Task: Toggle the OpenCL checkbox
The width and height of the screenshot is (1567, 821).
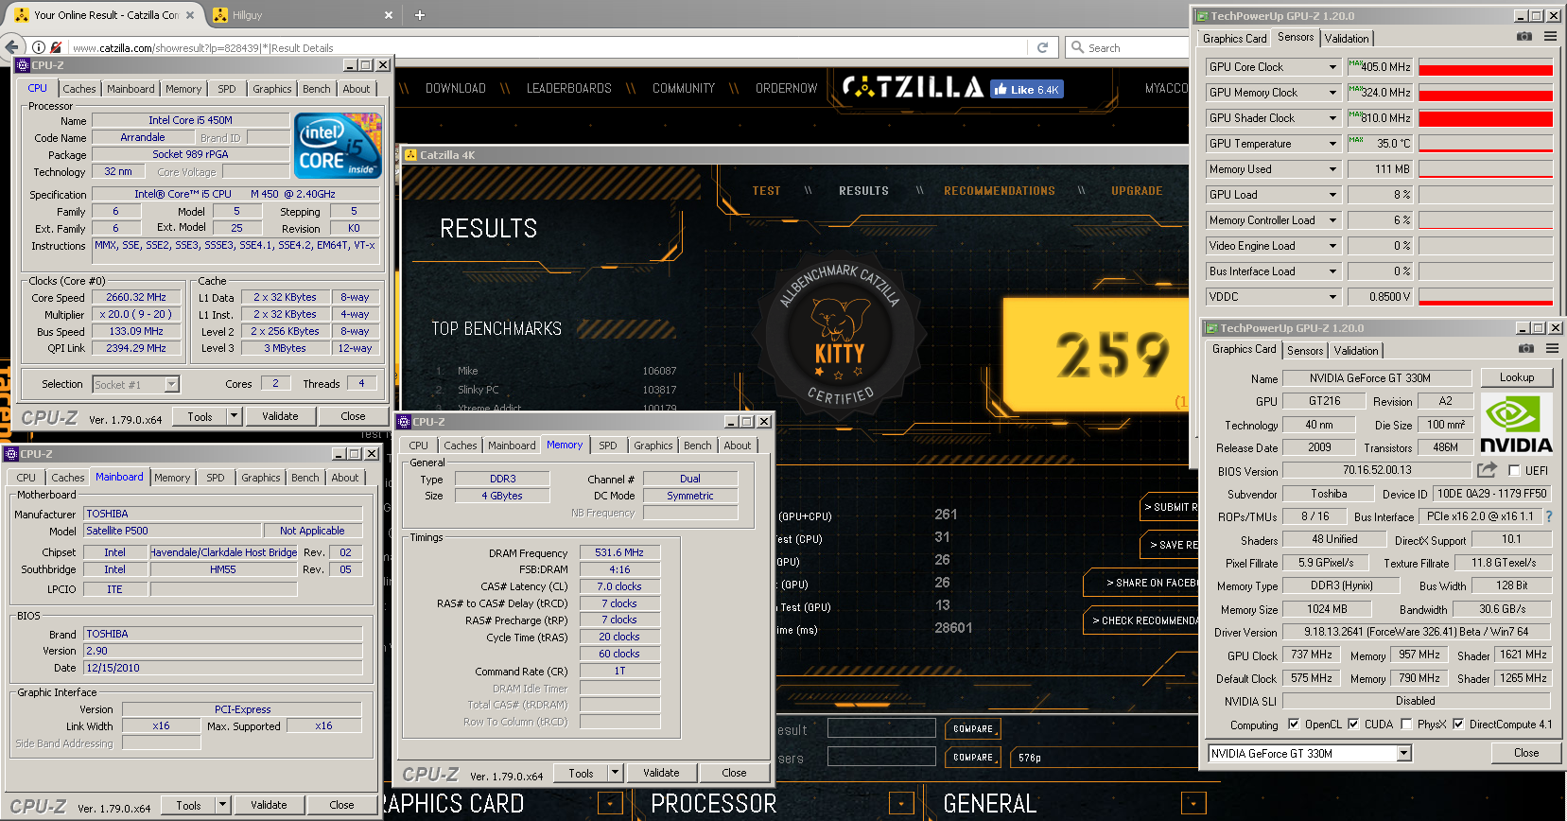Action: [1294, 725]
